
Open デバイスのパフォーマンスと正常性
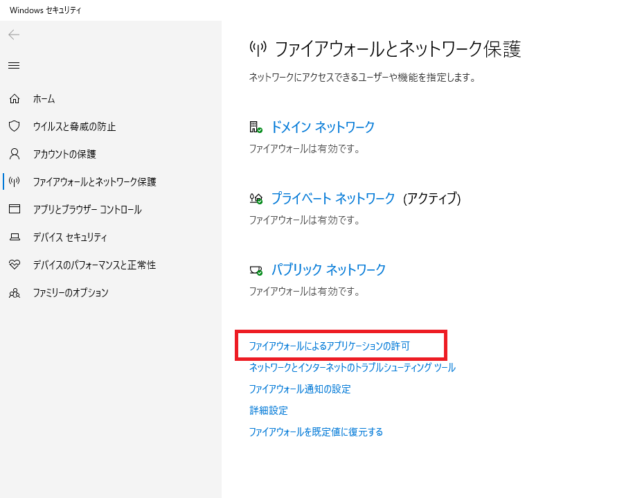pos(94,265)
